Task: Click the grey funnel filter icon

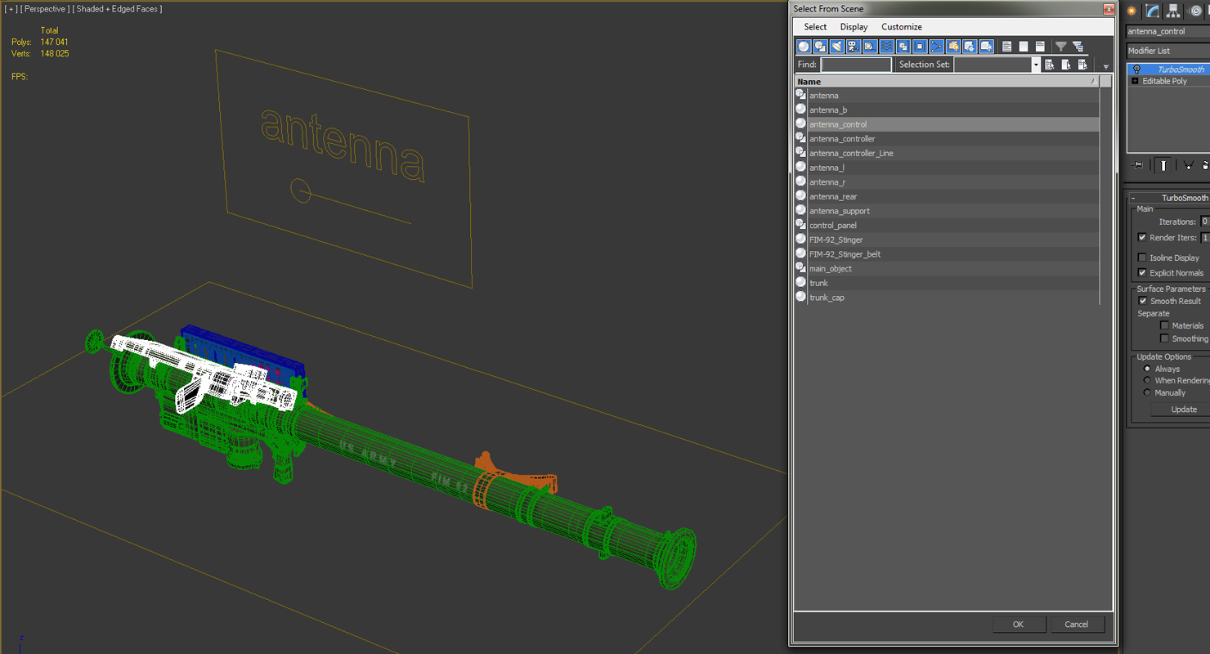Action: [x=1060, y=47]
